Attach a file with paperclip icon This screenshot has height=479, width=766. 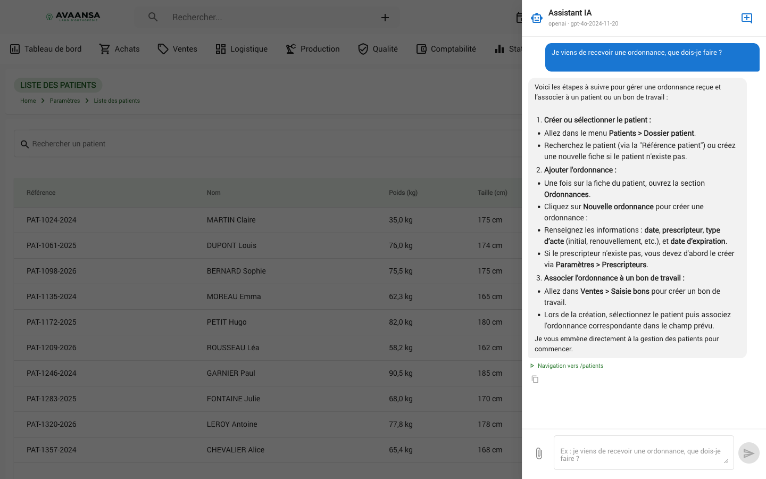pyautogui.click(x=539, y=453)
